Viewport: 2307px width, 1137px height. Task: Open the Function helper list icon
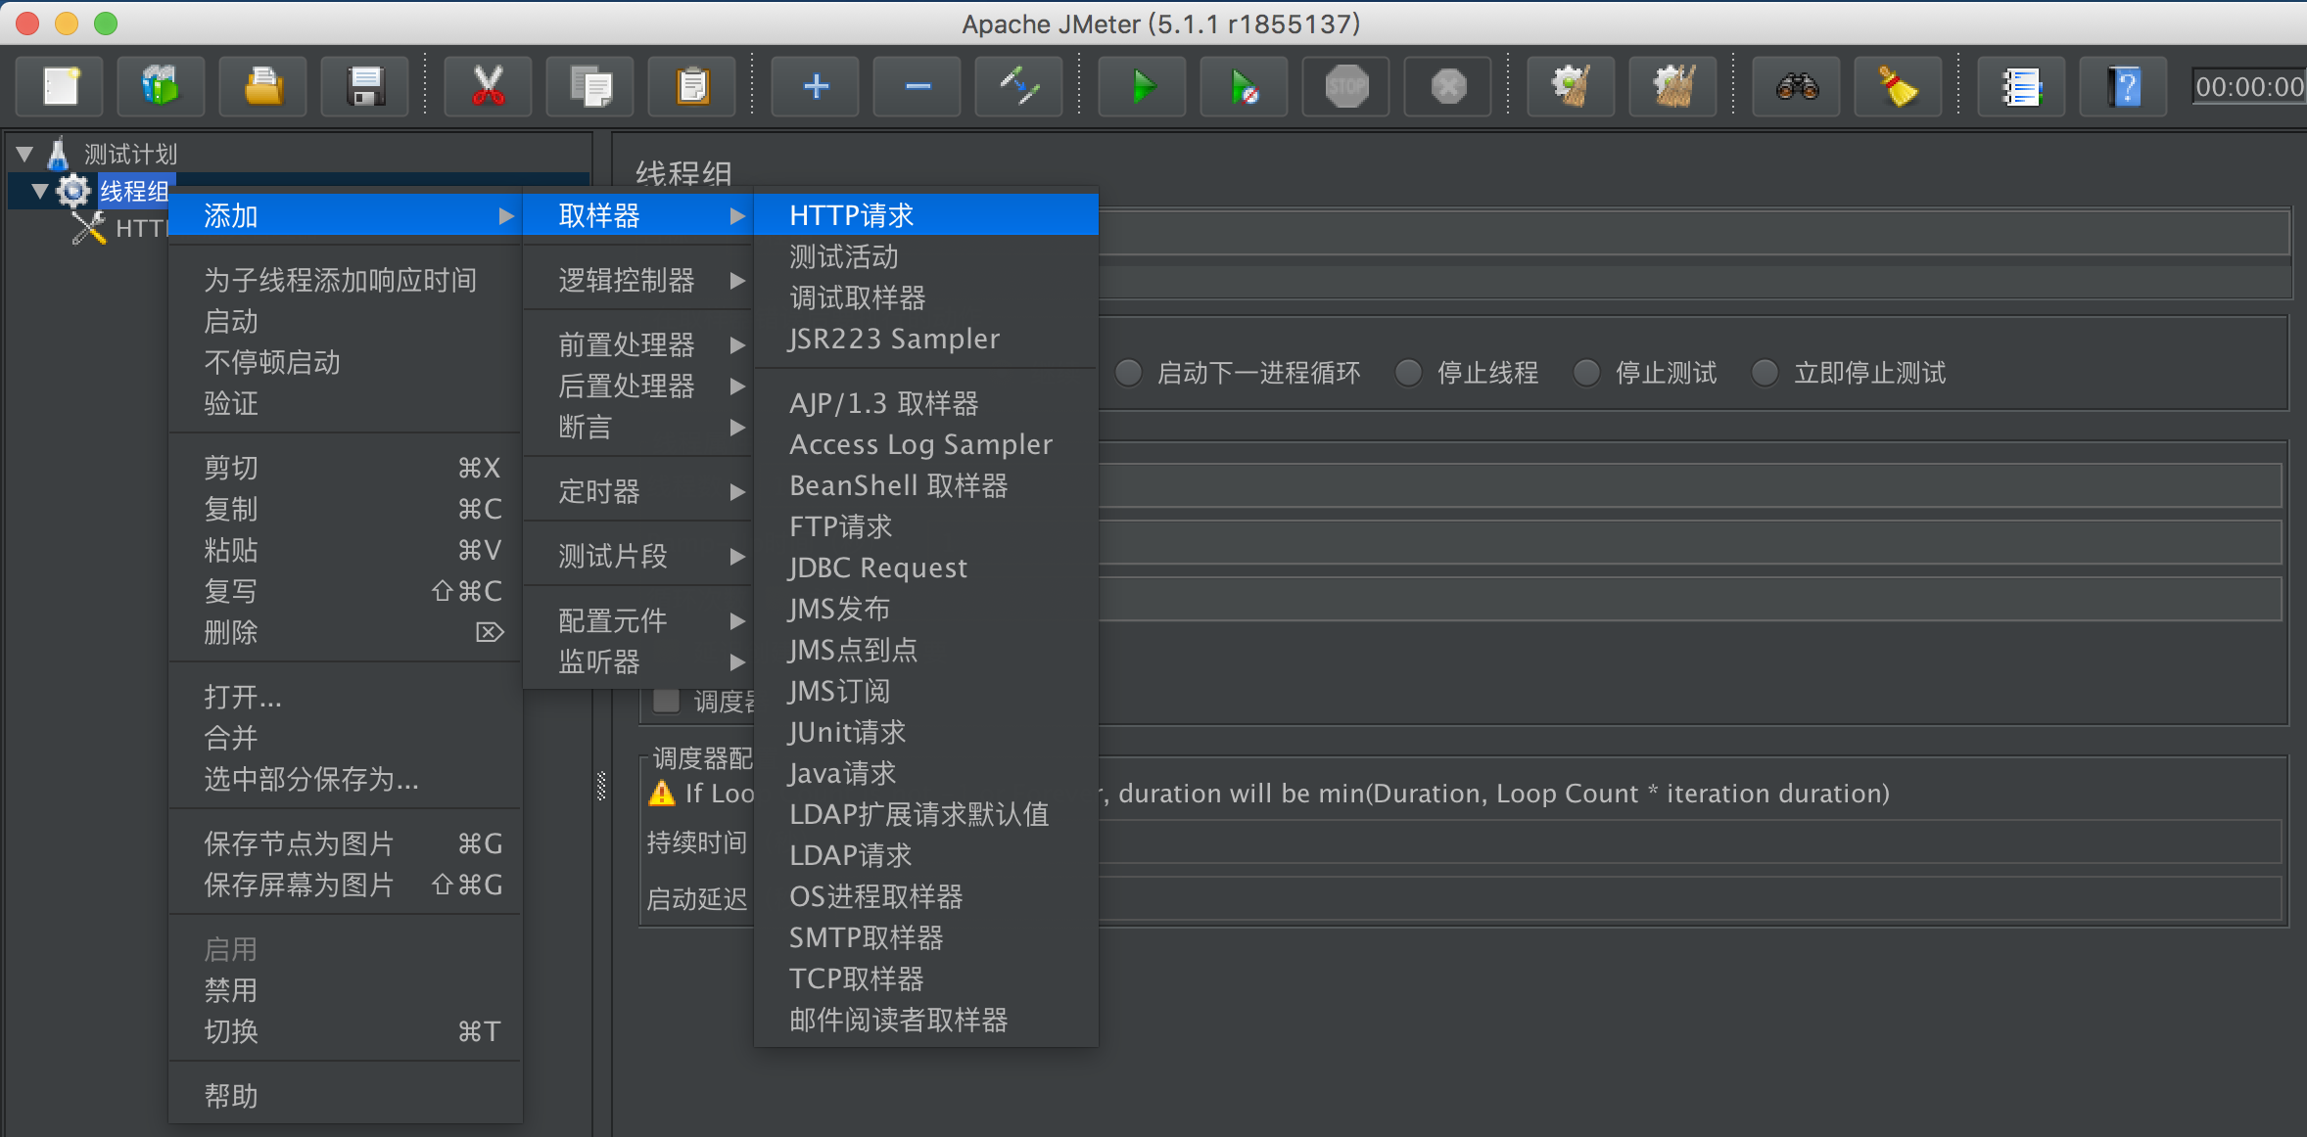pyautogui.click(x=2022, y=86)
